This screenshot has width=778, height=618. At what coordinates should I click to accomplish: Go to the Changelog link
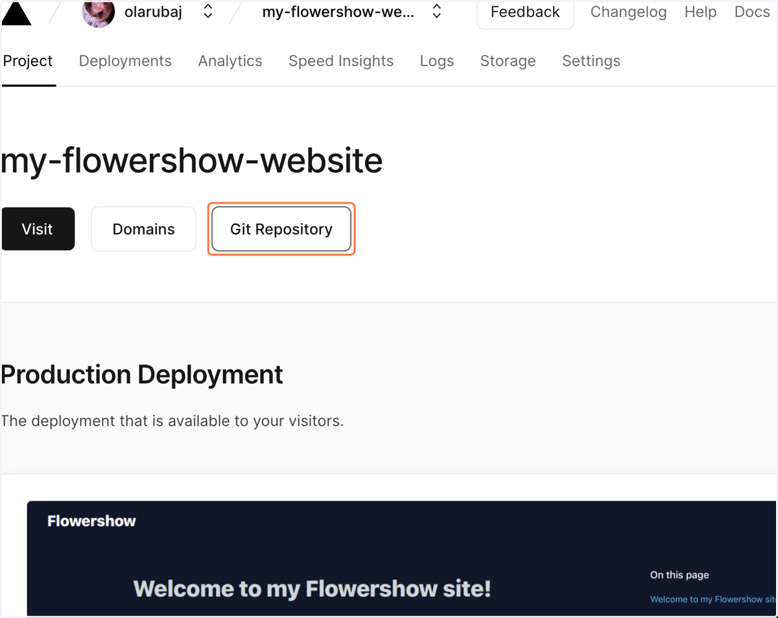coord(628,12)
